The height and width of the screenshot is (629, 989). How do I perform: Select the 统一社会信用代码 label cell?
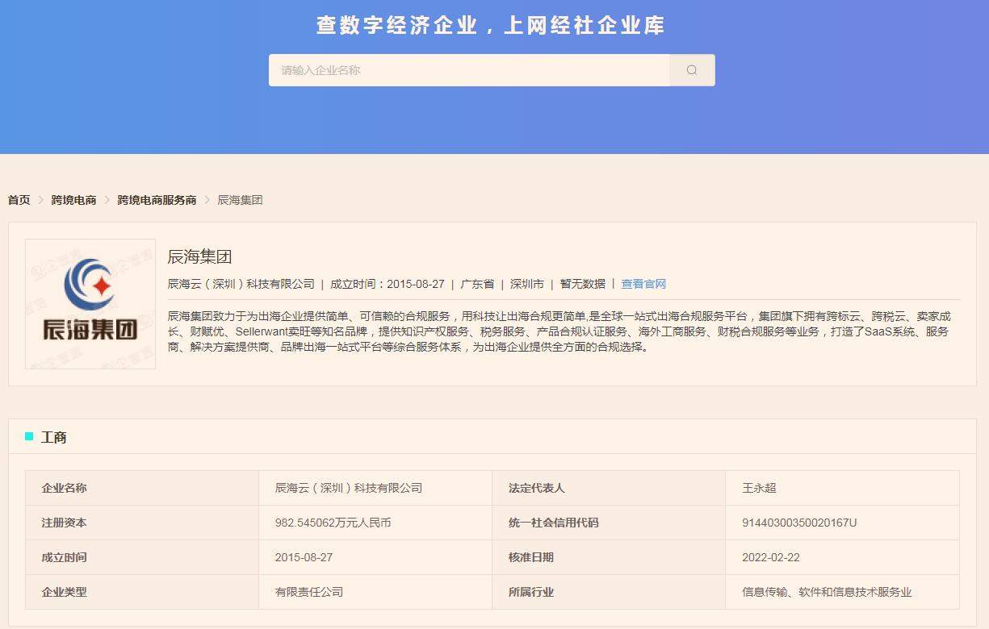[x=609, y=523]
